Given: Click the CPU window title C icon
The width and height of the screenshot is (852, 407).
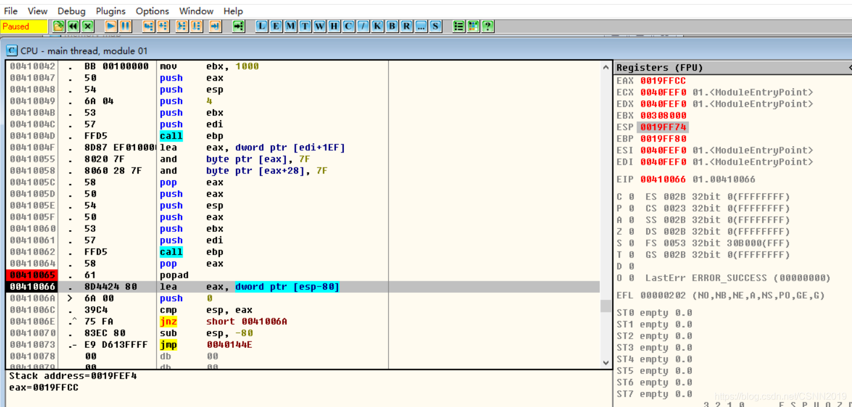Looking at the screenshot, I should click(12, 50).
